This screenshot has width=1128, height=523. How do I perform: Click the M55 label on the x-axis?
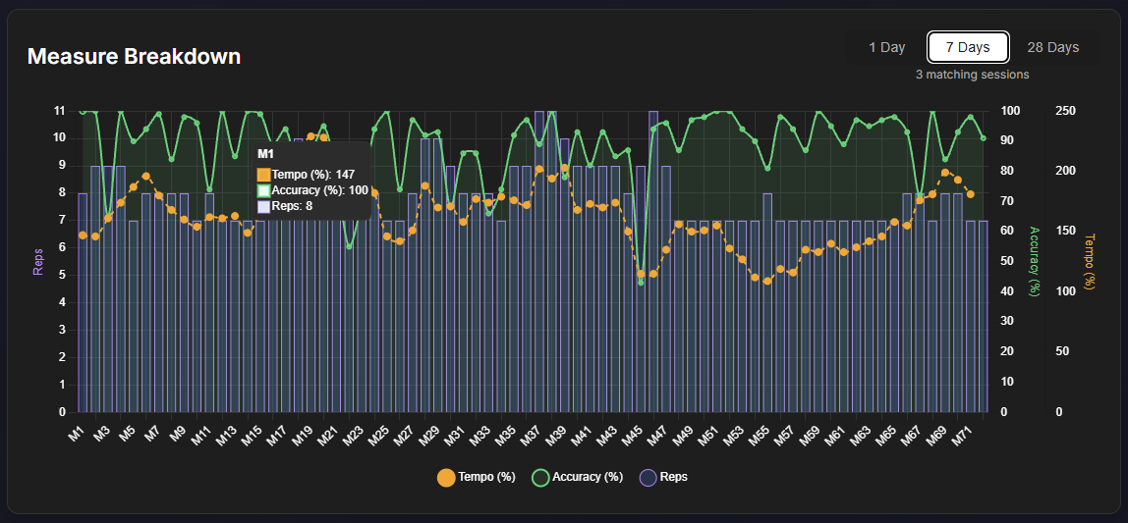pyautogui.click(x=758, y=434)
